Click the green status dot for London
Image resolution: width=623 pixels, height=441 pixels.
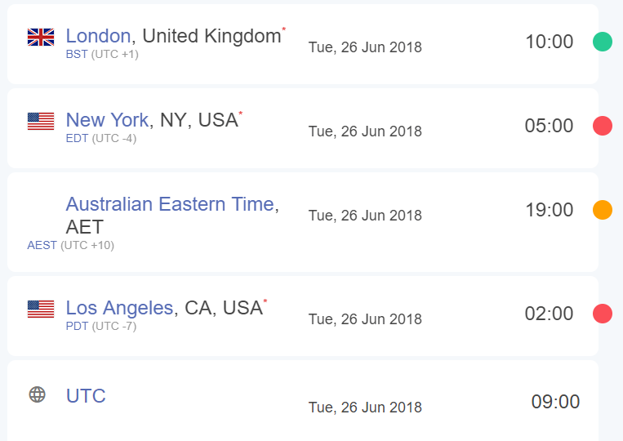(603, 42)
